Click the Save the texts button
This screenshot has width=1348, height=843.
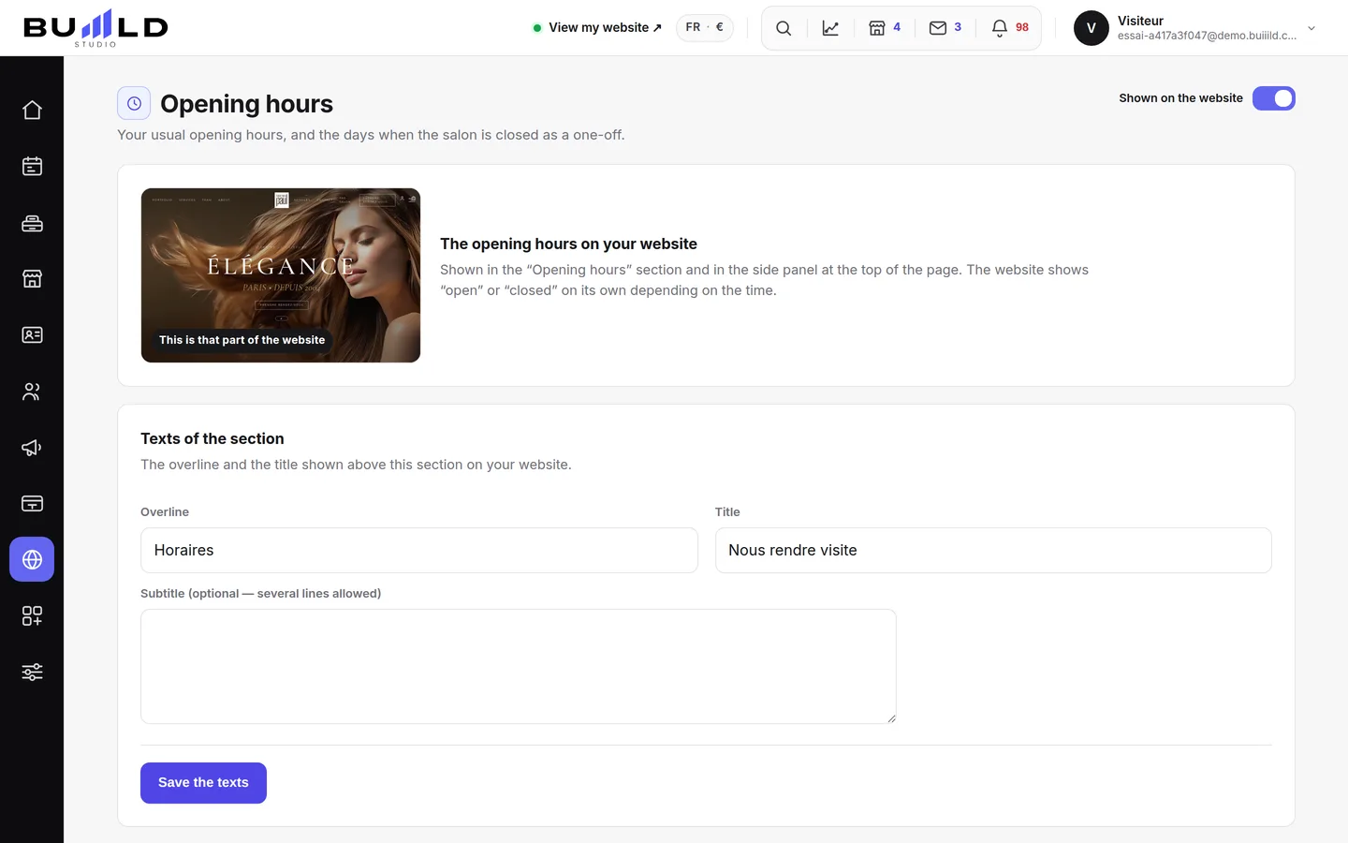coord(203,783)
